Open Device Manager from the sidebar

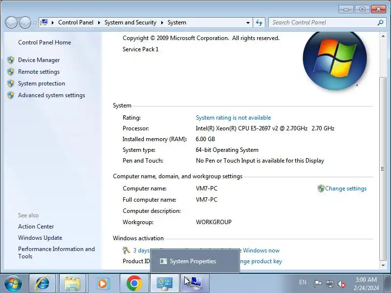[39, 60]
